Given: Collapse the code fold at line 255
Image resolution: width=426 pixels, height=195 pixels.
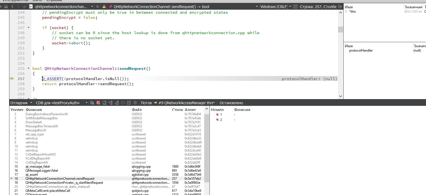Looking at the screenshot, I should (x=29, y=68).
